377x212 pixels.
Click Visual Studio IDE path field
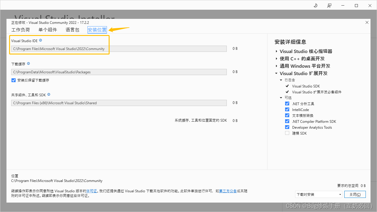point(119,49)
